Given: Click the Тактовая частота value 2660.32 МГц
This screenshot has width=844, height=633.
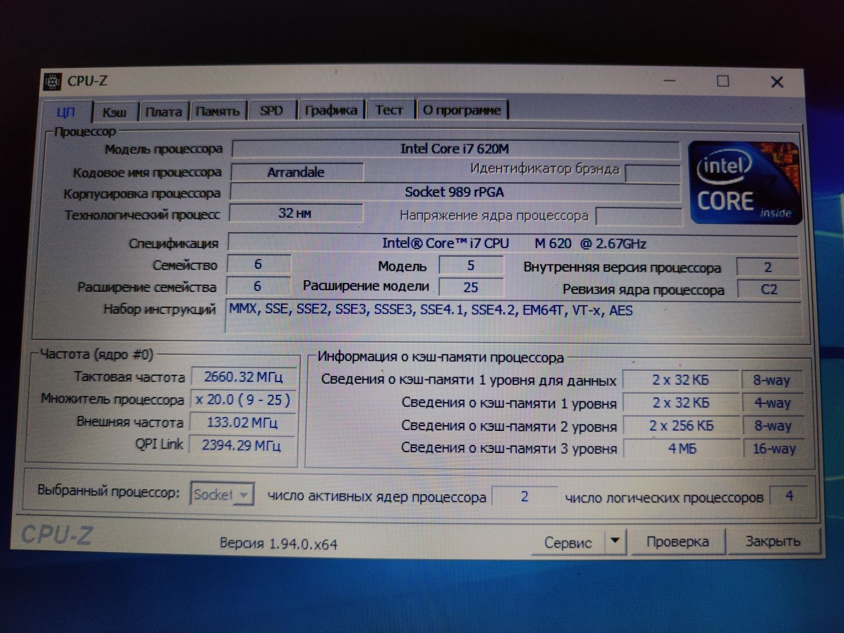Looking at the screenshot, I should 244,377.
